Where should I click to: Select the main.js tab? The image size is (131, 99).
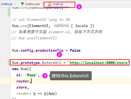point(58,4)
